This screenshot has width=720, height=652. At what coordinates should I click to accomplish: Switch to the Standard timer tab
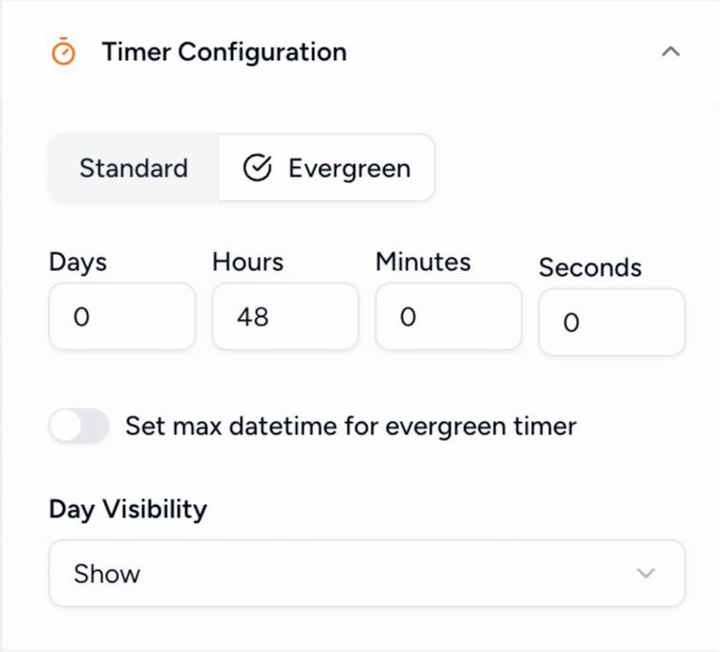(134, 168)
